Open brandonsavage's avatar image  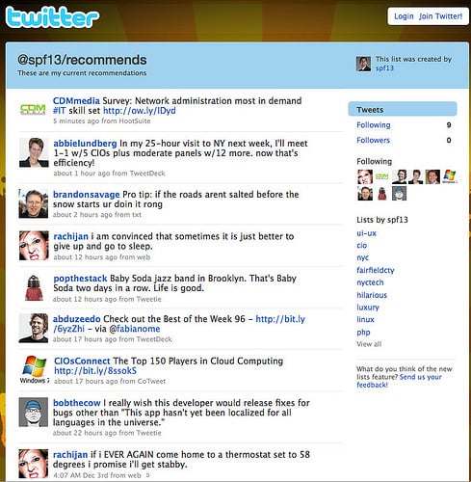[x=34, y=203]
